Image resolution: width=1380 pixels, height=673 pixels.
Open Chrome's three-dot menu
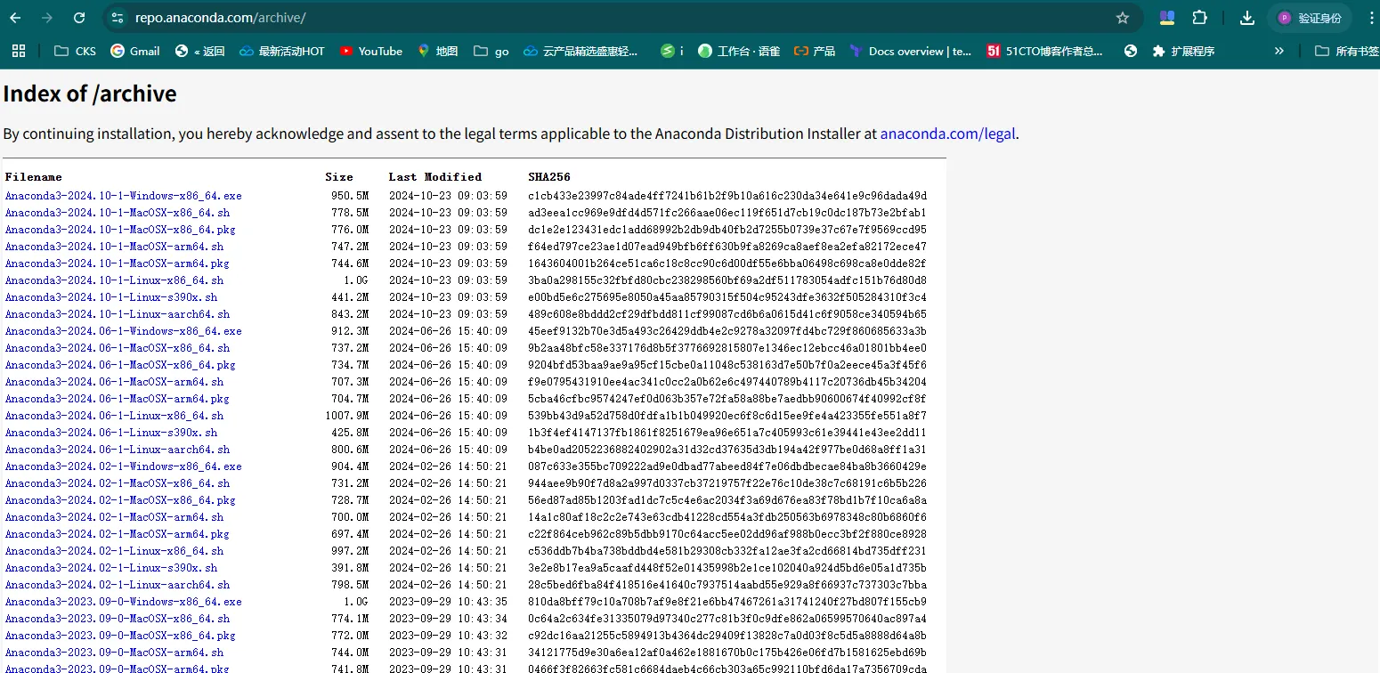click(x=1371, y=18)
